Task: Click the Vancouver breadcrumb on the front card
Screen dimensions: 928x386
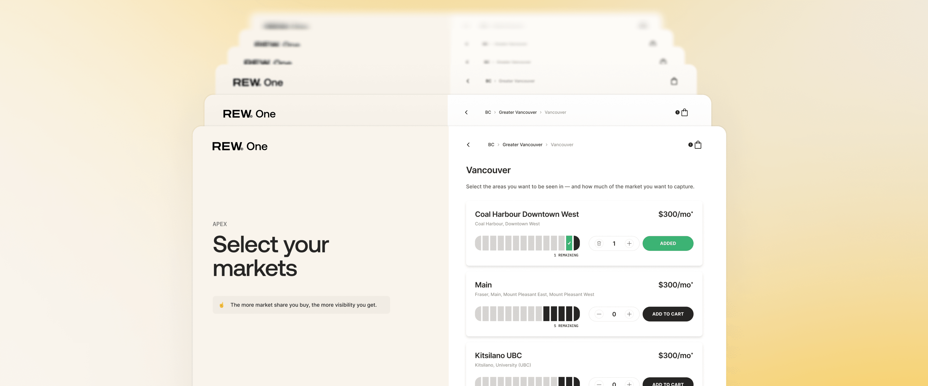Action: click(x=562, y=144)
